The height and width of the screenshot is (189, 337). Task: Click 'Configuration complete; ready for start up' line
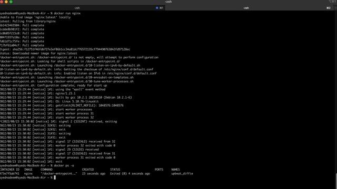click(53, 86)
